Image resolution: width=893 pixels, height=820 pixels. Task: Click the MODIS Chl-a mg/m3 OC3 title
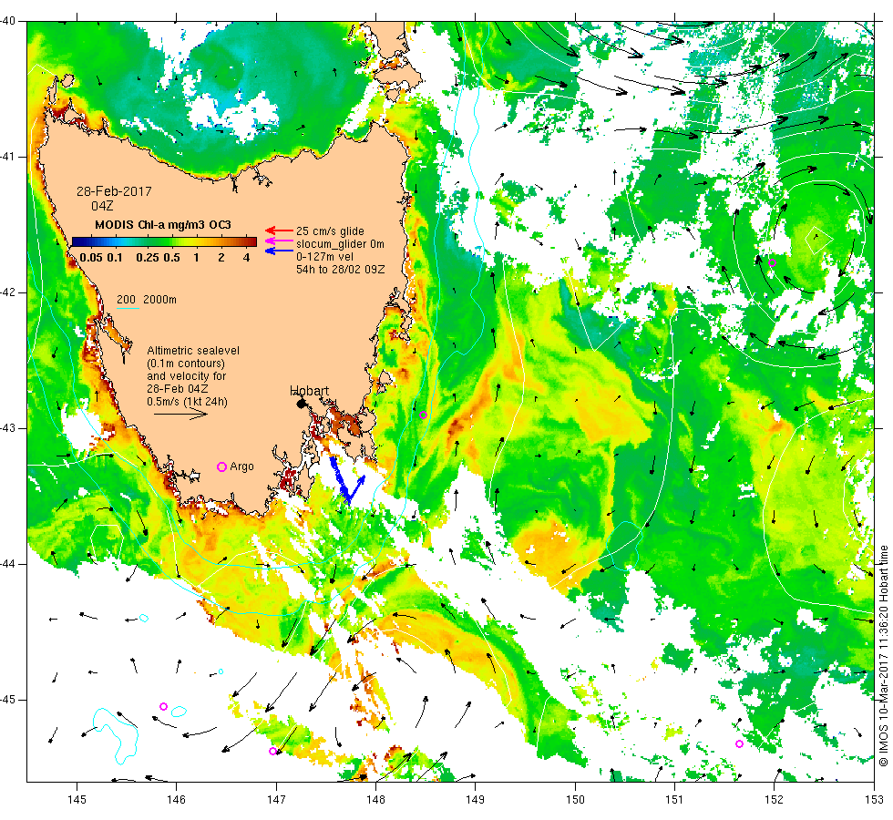coord(163,225)
